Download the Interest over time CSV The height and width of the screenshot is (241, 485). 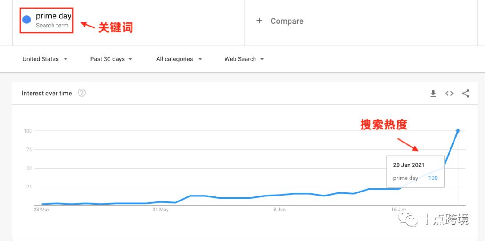coord(433,93)
